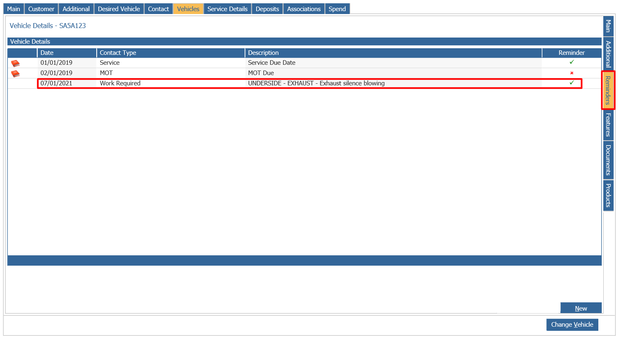
Task: Open the Desired Vehicle tab
Action: click(x=119, y=9)
